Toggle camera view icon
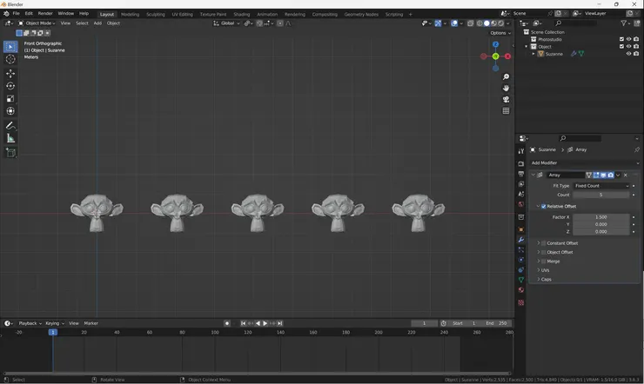The height and width of the screenshot is (384, 644). point(506,100)
